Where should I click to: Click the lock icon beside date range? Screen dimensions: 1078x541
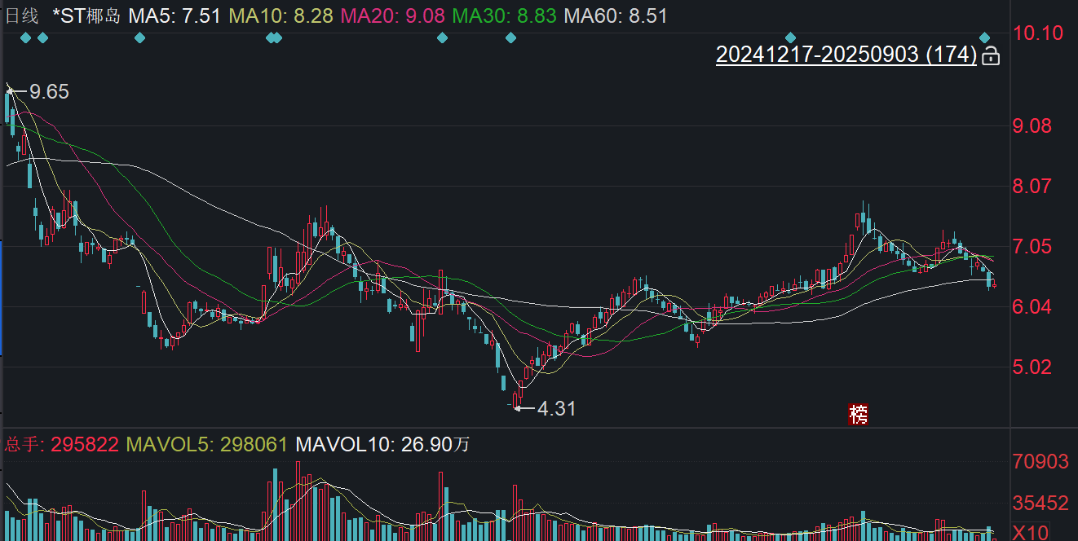(991, 55)
